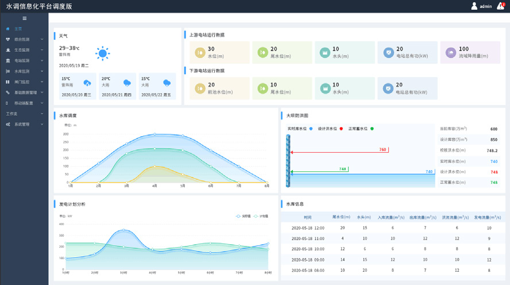This screenshot has height=285, width=510.
Task: Expand the 系统管理 sidebar submenu
Action: click(24, 124)
